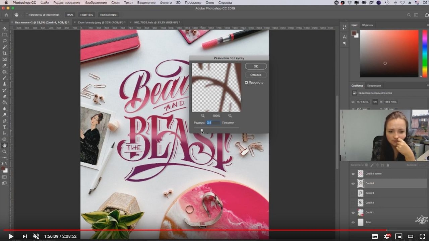Open the Character panel icon
The image size is (429, 241).
pyautogui.click(x=345, y=37)
